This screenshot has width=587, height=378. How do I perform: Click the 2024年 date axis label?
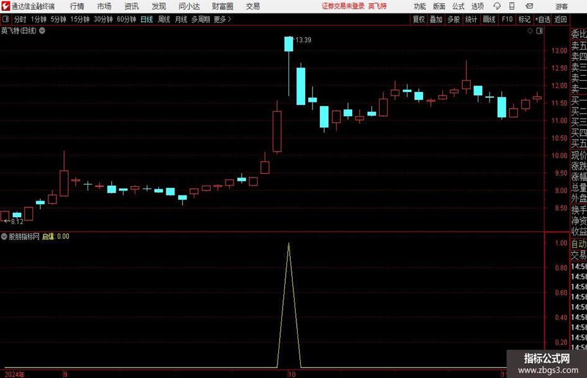pyautogui.click(x=15, y=374)
